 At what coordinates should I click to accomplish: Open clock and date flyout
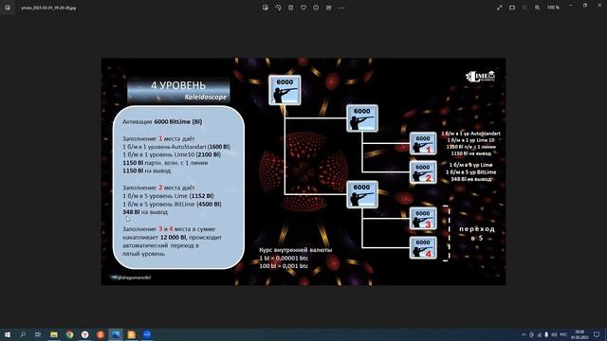tap(579, 334)
